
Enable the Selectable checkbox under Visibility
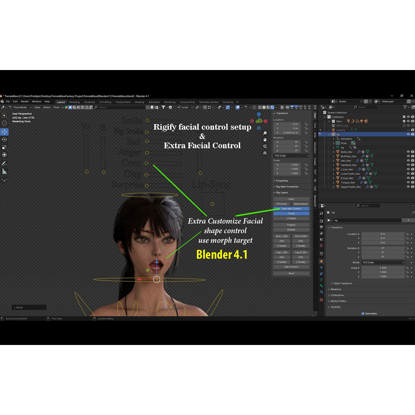(363, 313)
